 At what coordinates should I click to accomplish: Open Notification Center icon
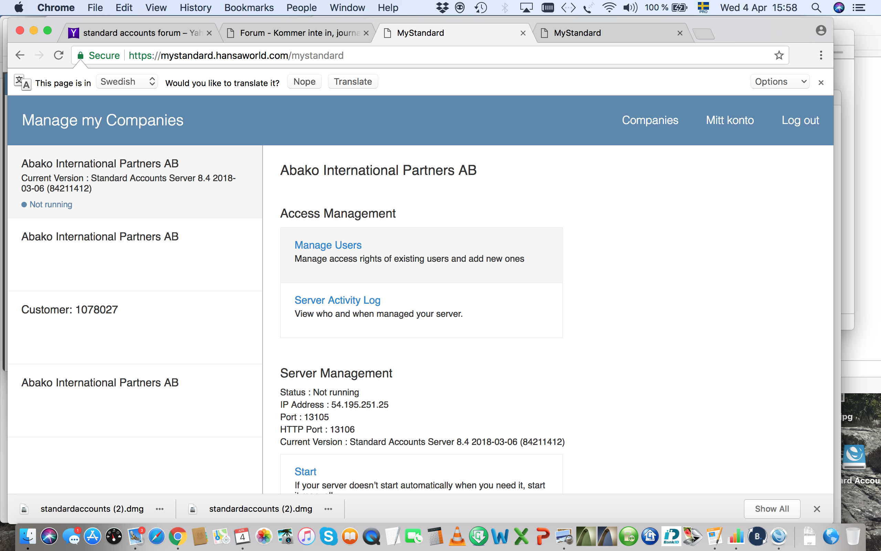[859, 8]
